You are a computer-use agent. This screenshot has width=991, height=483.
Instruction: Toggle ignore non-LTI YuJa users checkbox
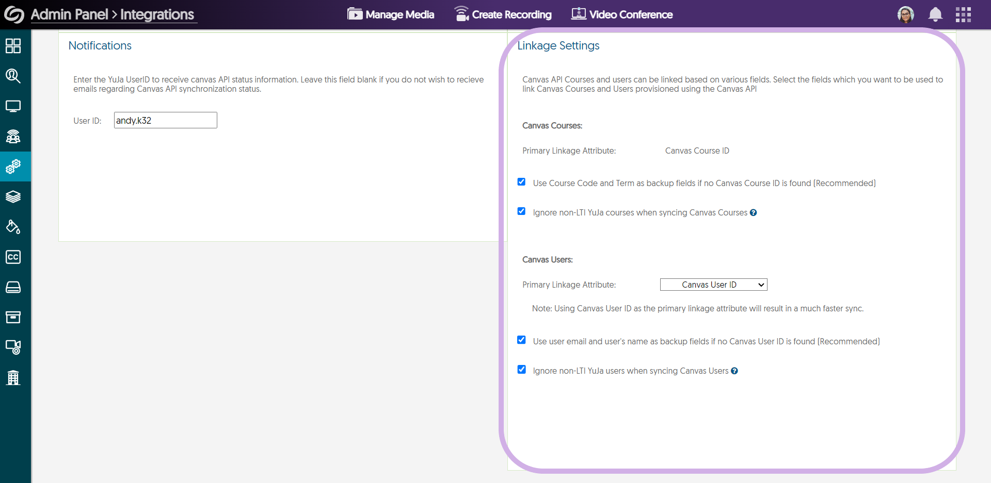521,370
